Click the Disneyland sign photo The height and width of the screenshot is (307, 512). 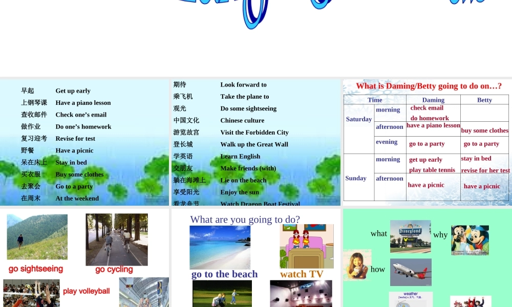point(411,236)
